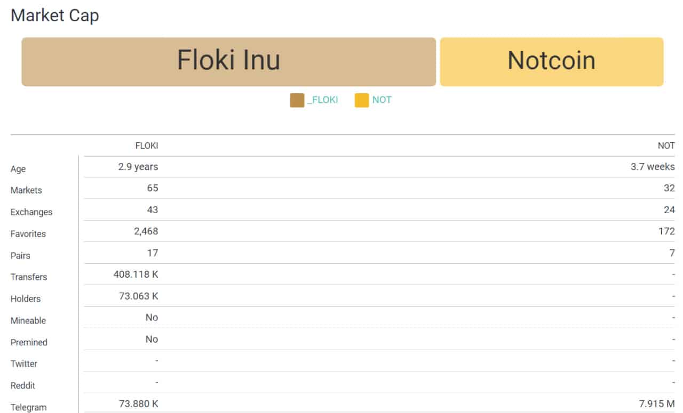This screenshot has width=683, height=413.
Task: Select the Exchanges row label
Action: (31, 212)
